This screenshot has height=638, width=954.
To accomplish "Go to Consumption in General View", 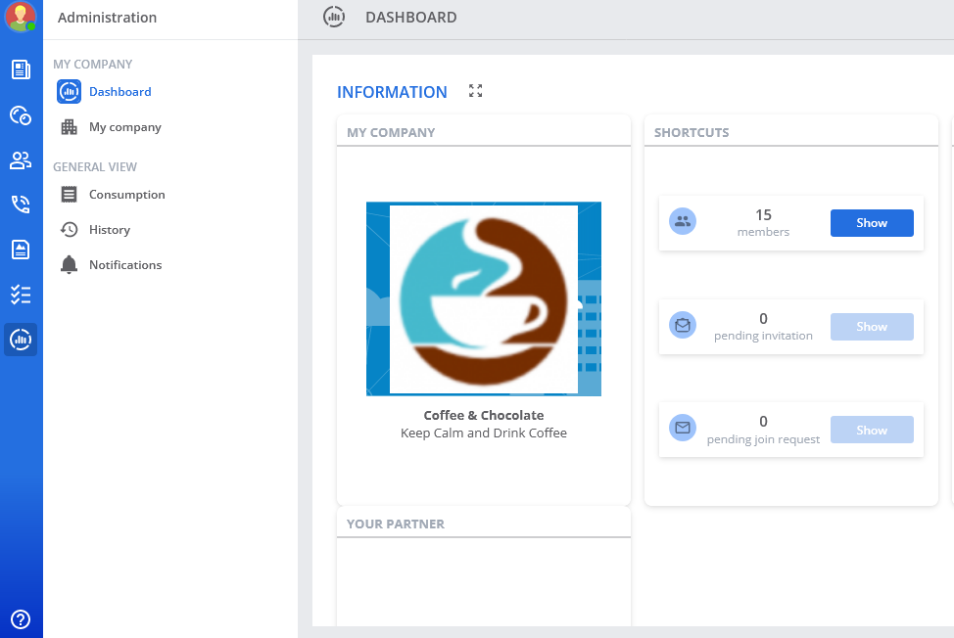I will [x=126, y=195].
